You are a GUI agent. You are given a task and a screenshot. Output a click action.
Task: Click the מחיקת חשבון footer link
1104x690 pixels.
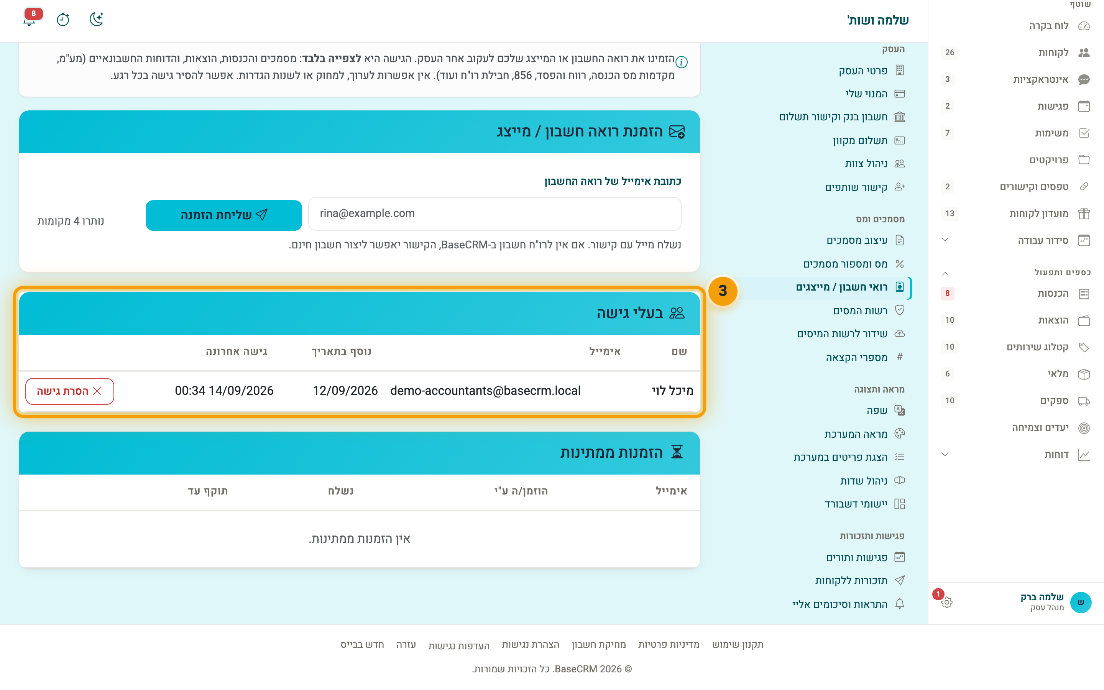[x=598, y=644]
